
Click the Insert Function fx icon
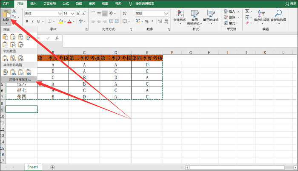tap(57, 38)
